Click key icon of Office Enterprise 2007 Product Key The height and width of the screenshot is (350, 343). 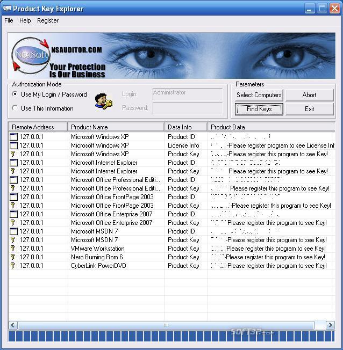point(13,223)
